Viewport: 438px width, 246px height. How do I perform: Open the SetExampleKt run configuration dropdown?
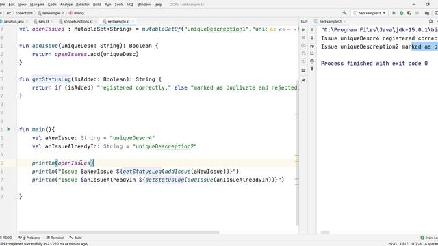click(370, 13)
